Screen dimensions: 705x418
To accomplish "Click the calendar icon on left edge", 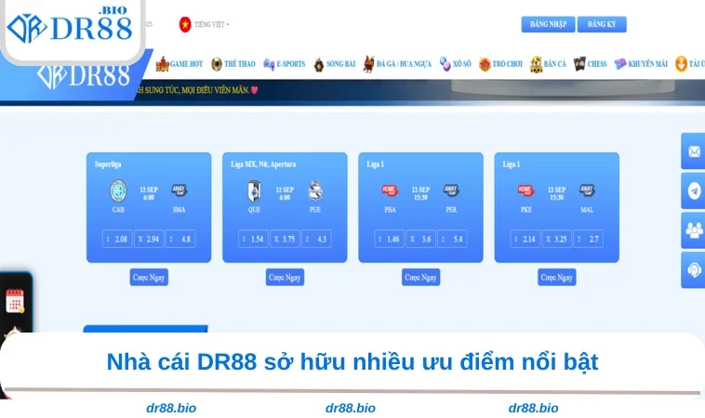I will click(15, 301).
